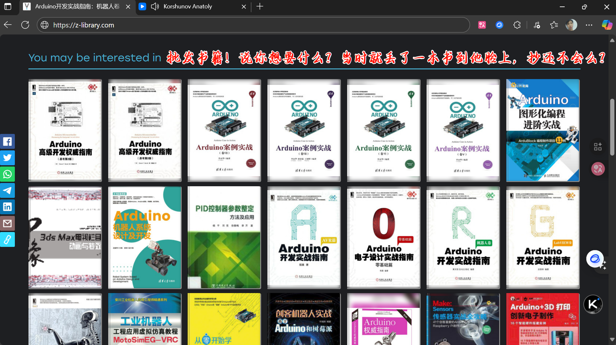This screenshot has height=345, width=616.
Task: Open 工业机器人 MotoSimEG-VRC book cover
Action: [x=145, y=319]
